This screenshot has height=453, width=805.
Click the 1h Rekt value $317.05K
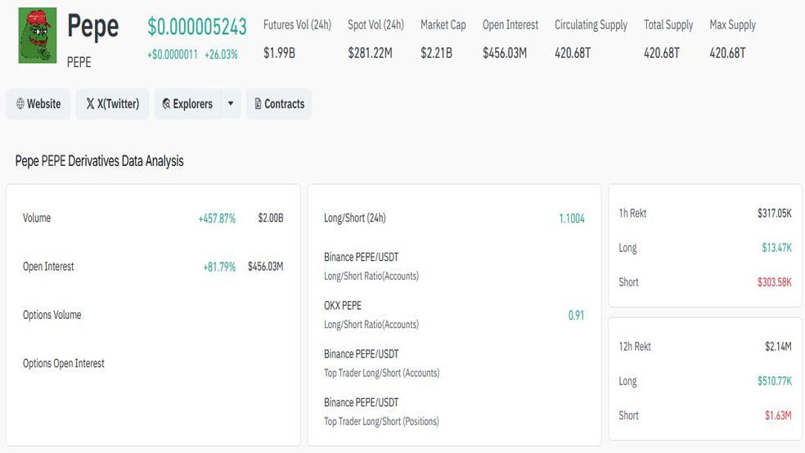tap(774, 213)
